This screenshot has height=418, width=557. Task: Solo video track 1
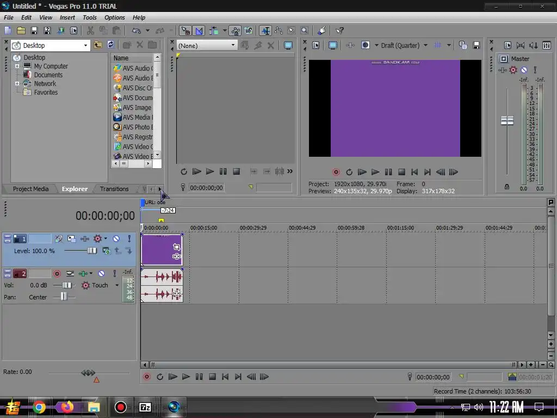tap(129, 239)
